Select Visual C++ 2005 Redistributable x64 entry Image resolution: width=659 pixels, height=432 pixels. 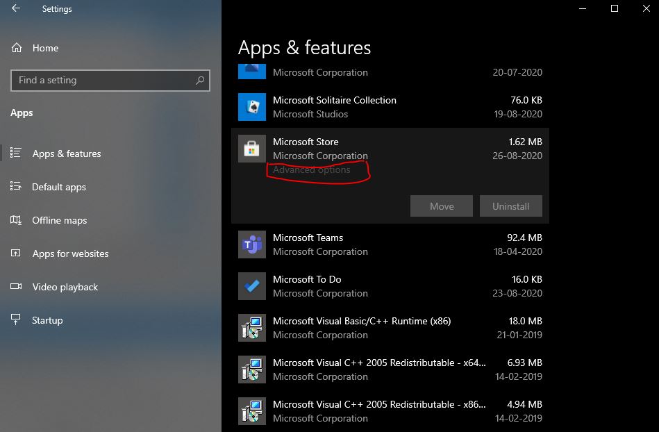pyautogui.click(x=390, y=369)
